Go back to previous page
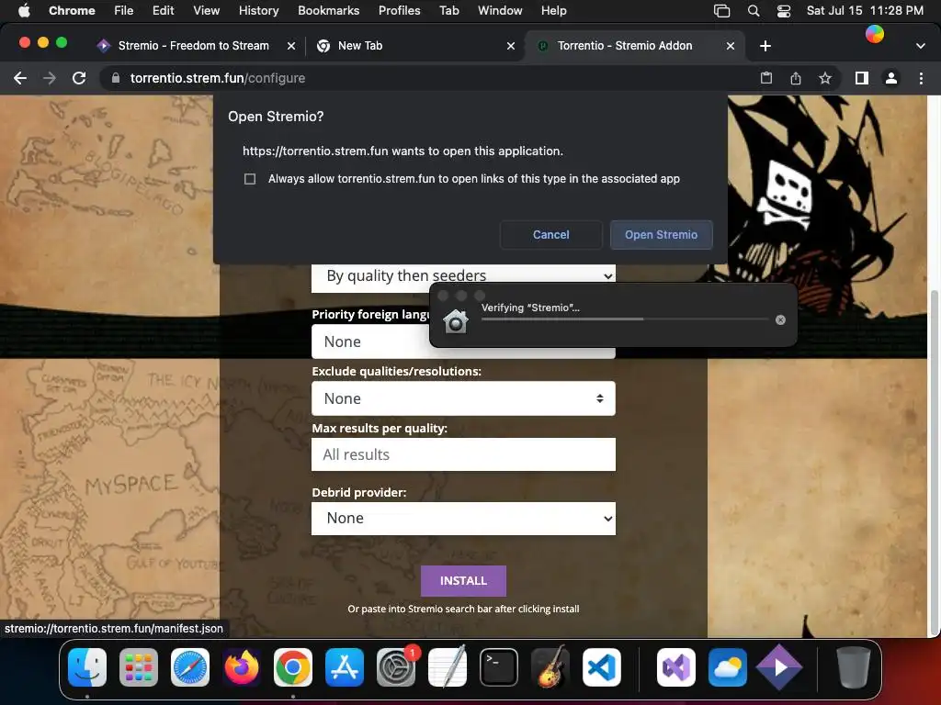 20,78
